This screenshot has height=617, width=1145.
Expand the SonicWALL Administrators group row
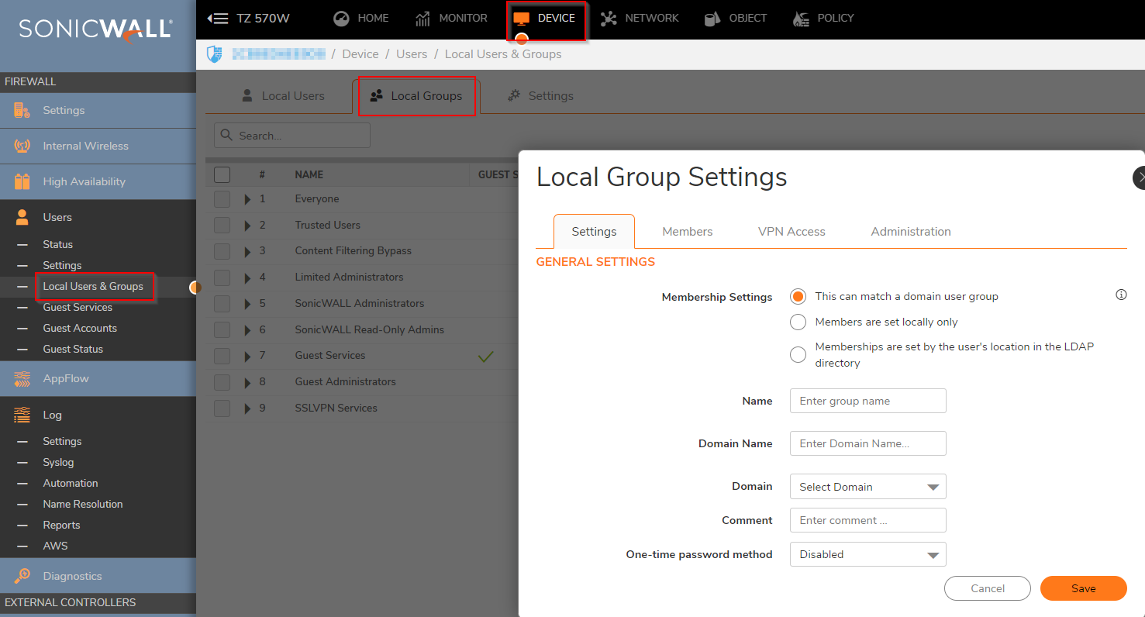click(x=247, y=304)
